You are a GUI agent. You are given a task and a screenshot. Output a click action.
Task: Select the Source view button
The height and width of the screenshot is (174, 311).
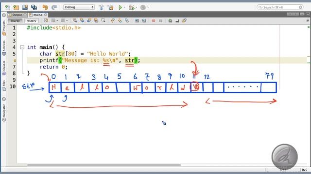tap(15, 21)
